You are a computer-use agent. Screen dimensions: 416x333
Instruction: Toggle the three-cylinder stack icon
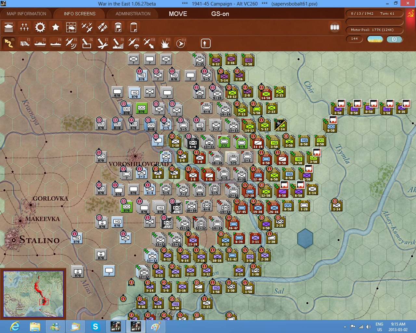click(335, 27)
